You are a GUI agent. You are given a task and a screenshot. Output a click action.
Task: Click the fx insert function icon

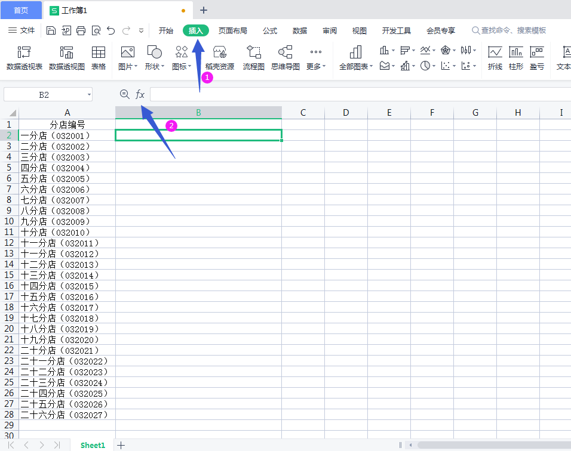[140, 95]
